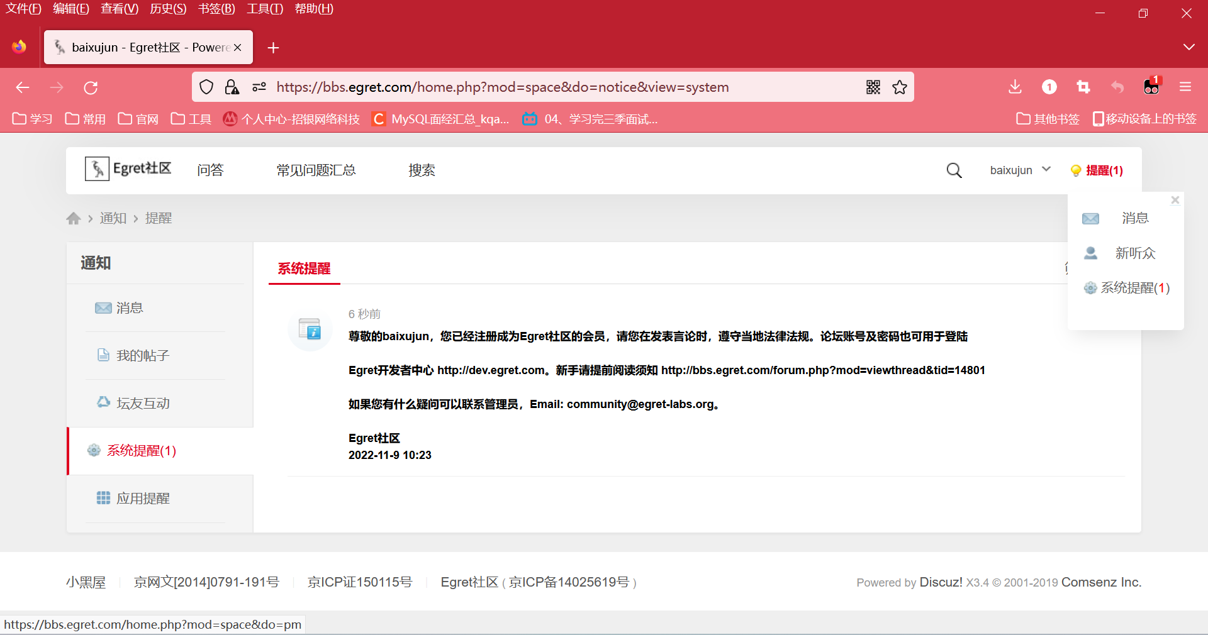Click the 提醒(1) reminder button
Image resolution: width=1208 pixels, height=635 pixels.
tap(1097, 170)
